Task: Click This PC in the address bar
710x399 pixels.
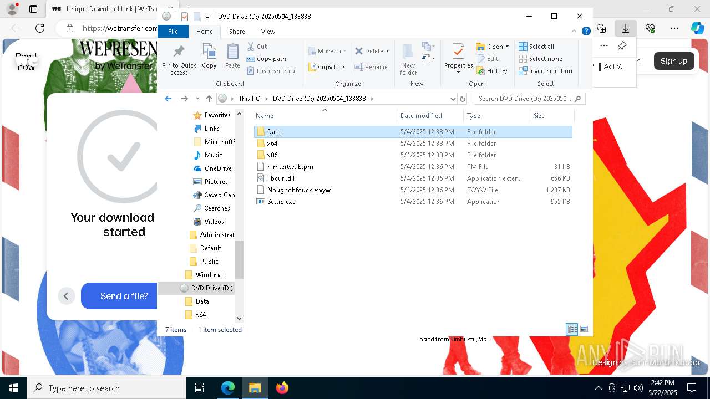Action: 249,99
